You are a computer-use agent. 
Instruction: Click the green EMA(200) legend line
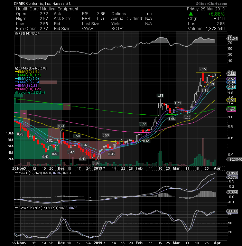point(16,75)
